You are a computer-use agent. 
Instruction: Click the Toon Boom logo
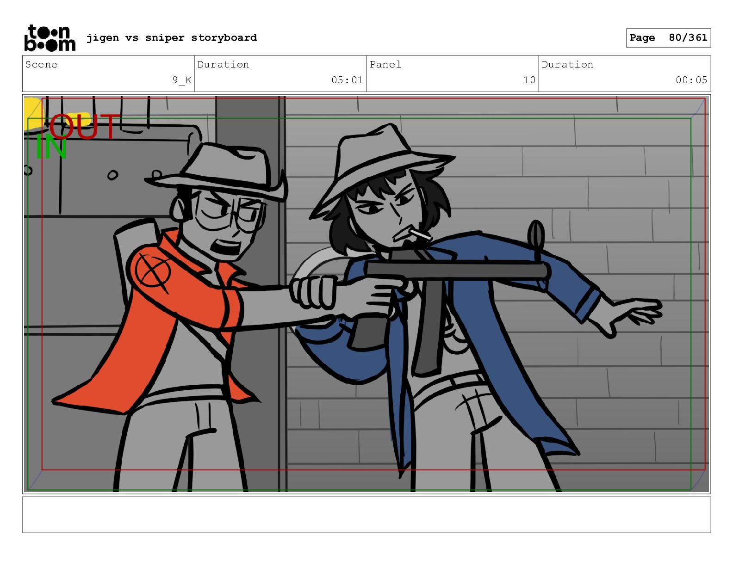click(50, 38)
